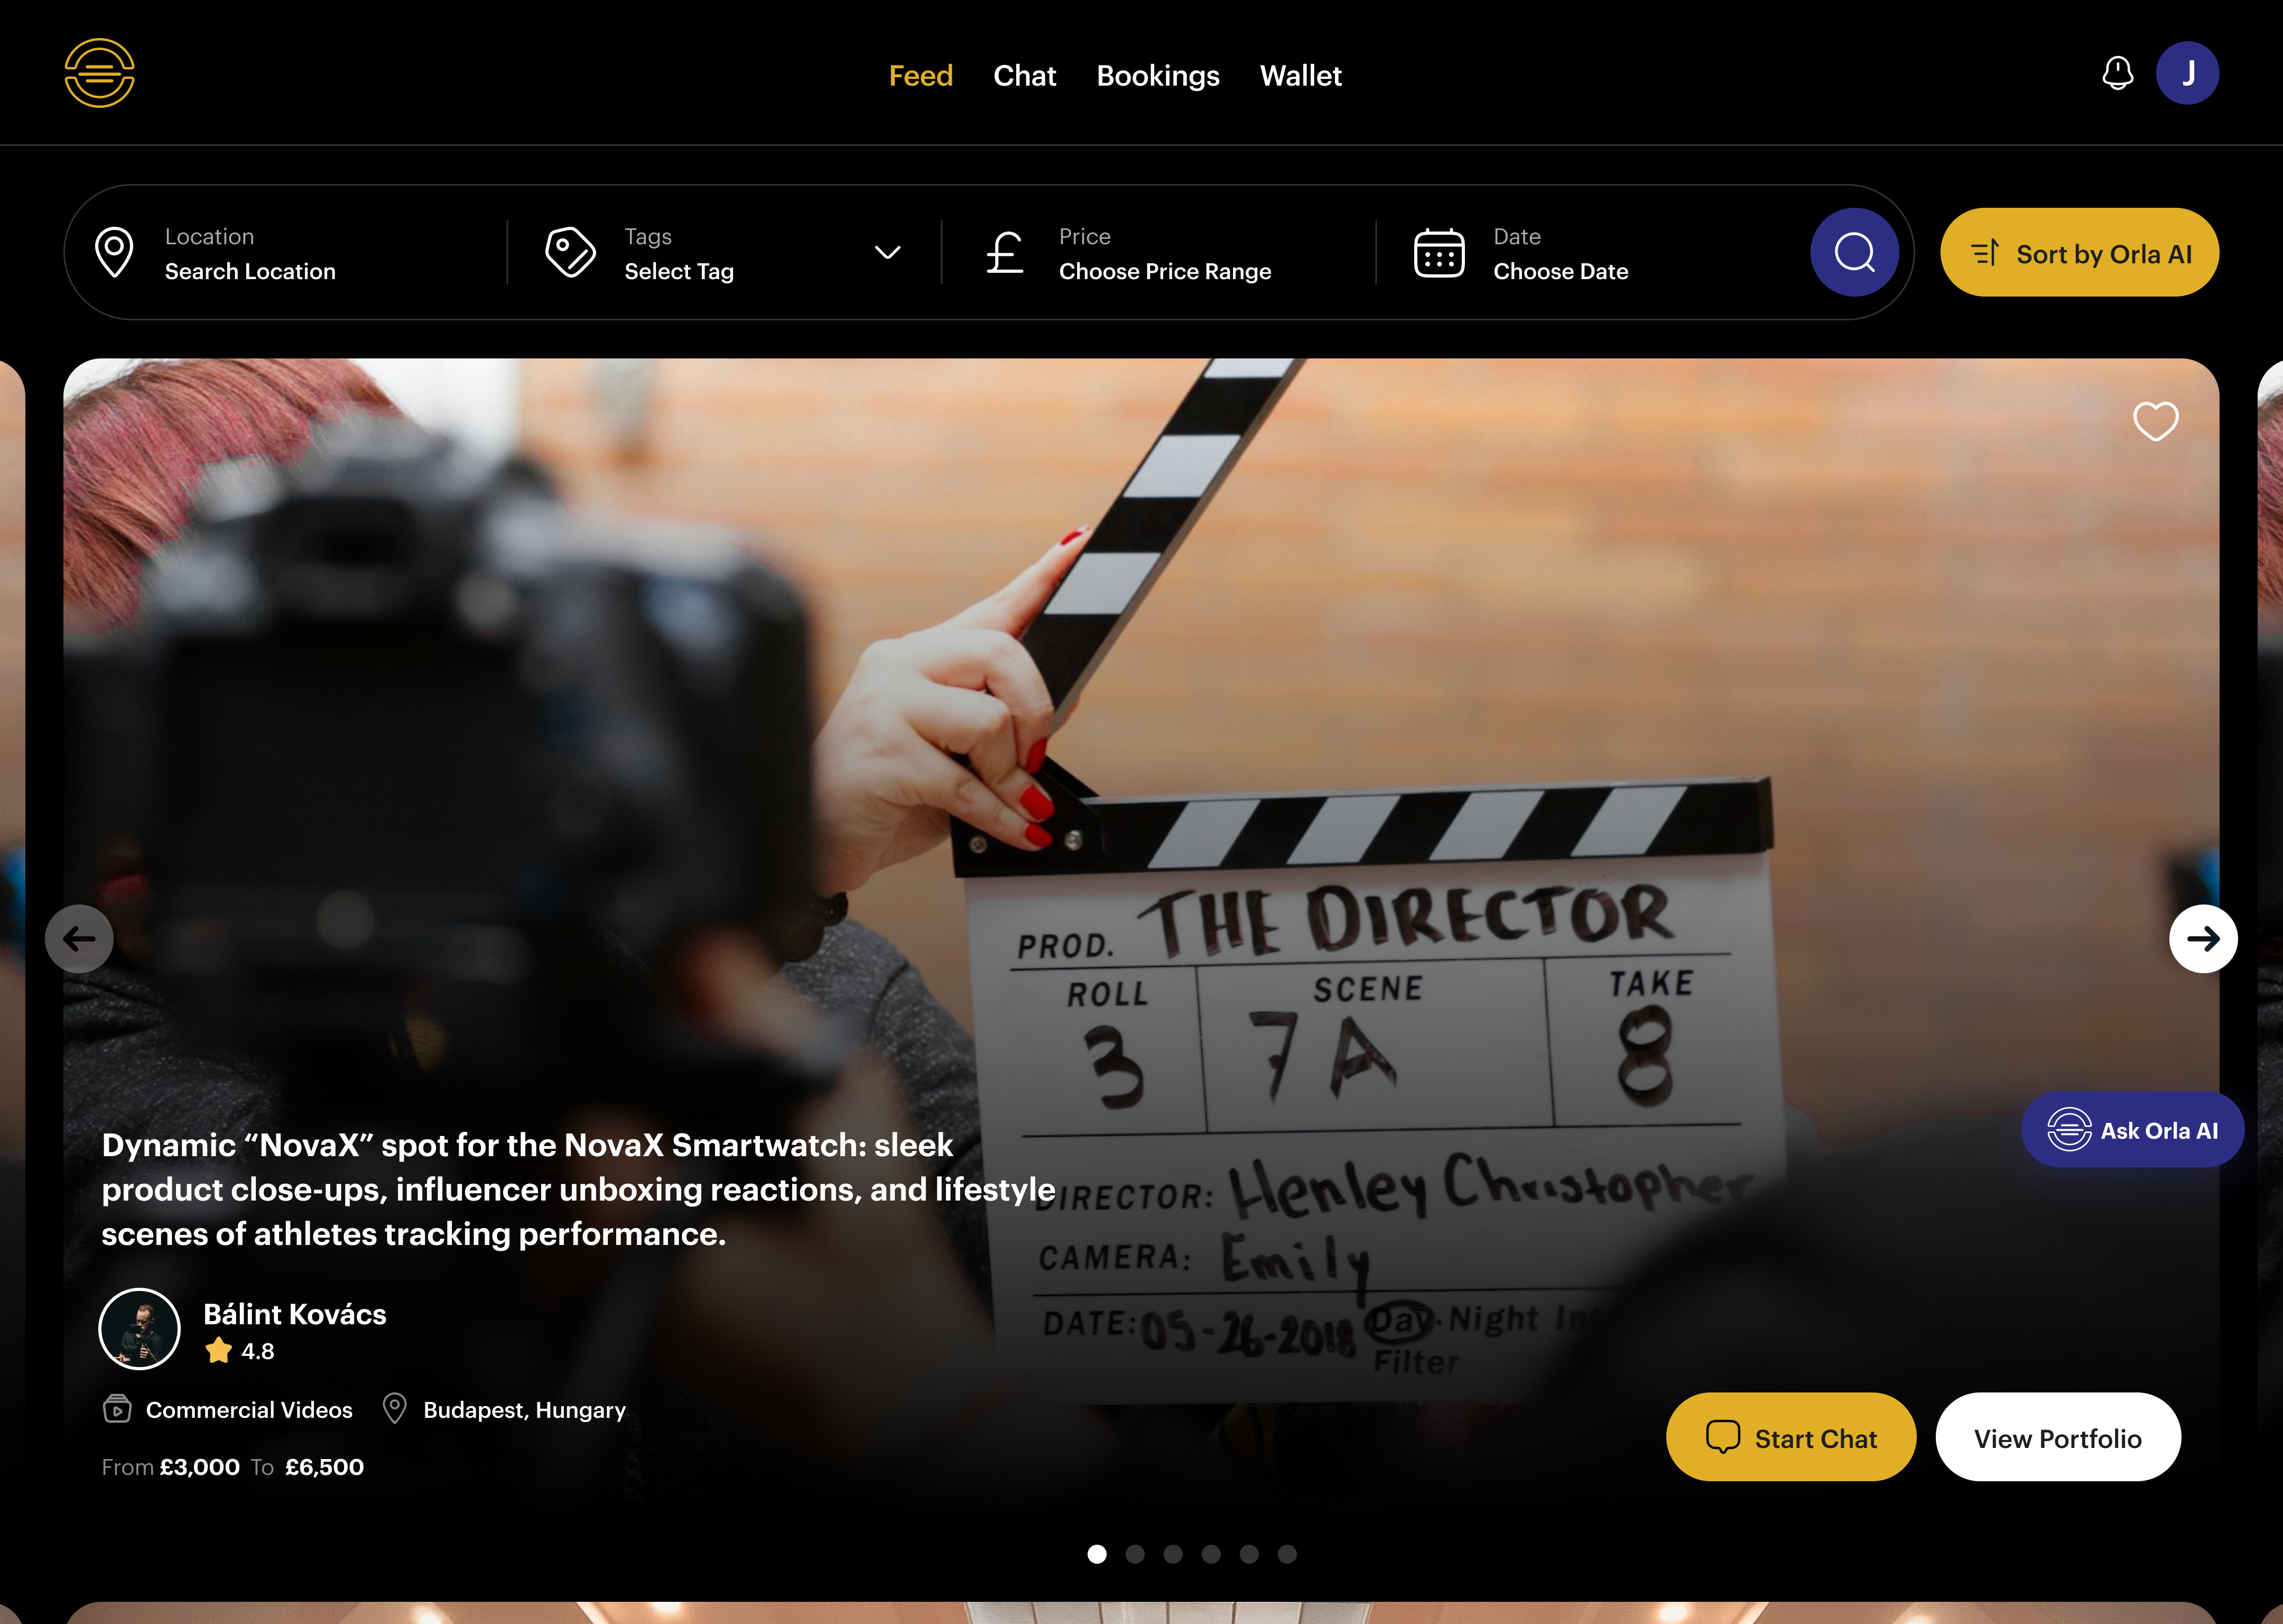Select the second carousel dot
The width and height of the screenshot is (2283, 1624).
pyautogui.click(x=1135, y=1554)
